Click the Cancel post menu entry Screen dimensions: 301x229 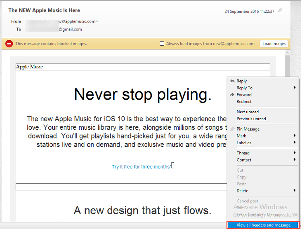[x=263, y=201]
